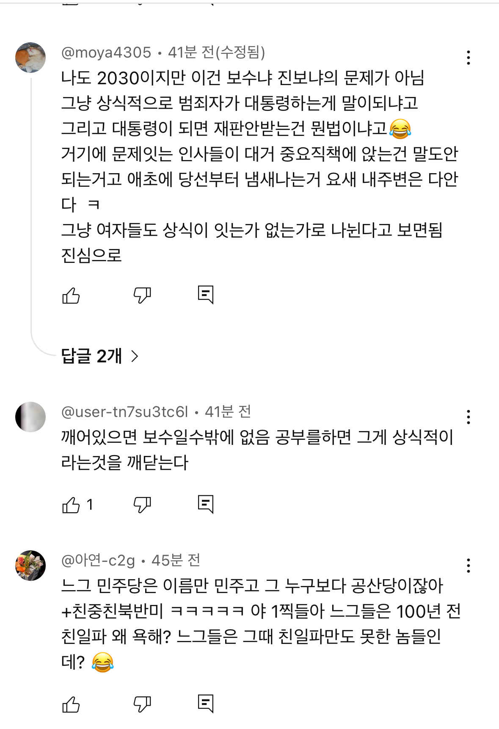Like the comment by @아연-c2g
The image size is (499, 729).
71,704
